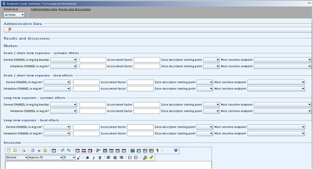Open the Detail level 'all fields' dropdown
The image size is (313, 169).
pyautogui.click(x=14, y=15)
